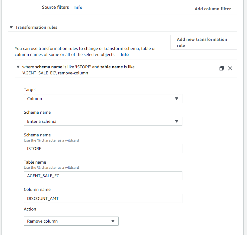Open the Action dropdown showing Remove column

coord(71,221)
